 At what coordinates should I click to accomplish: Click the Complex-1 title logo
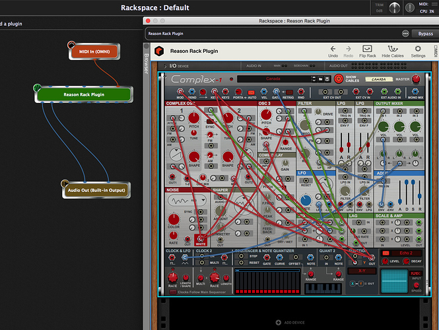click(x=197, y=79)
